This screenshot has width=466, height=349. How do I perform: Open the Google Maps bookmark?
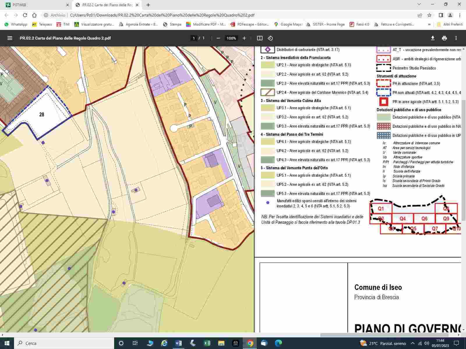(x=288, y=24)
